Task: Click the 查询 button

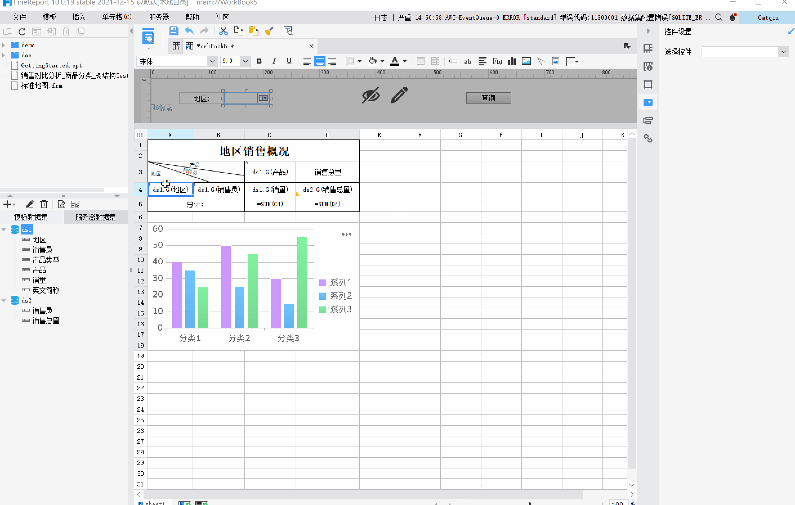Action: (488, 98)
